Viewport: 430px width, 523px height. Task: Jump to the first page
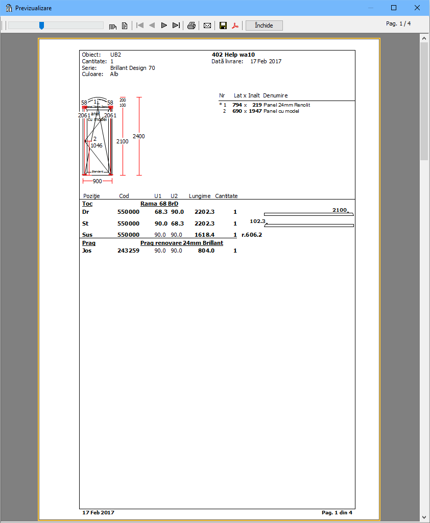pyautogui.click(x=140, y=26)
